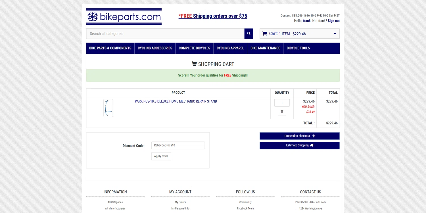426x213 pixels.
Task: Click the bikeparts.com logo
Action: [x=124, y=17]
